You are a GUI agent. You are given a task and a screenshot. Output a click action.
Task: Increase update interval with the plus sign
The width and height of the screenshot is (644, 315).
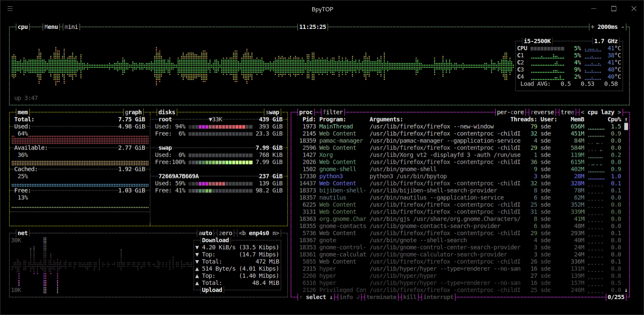(592, 27)
